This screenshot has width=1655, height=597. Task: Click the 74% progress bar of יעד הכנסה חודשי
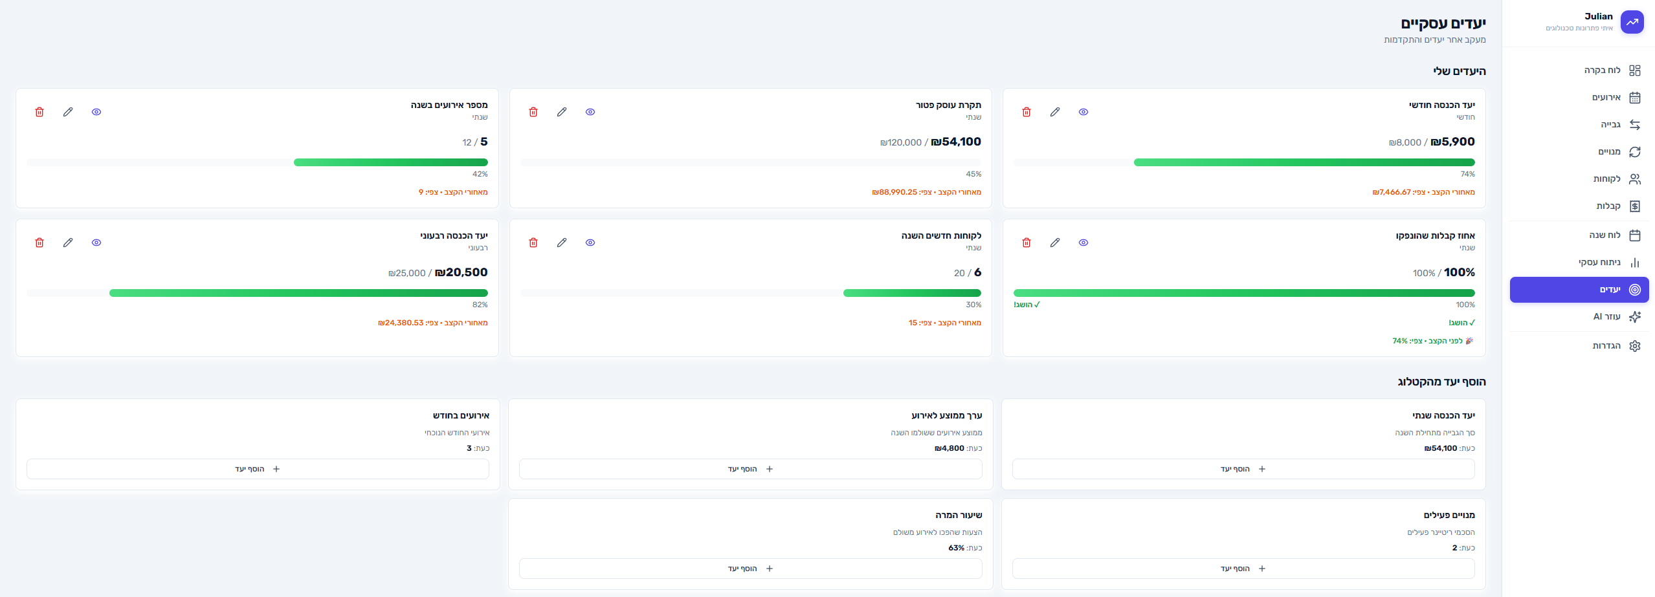click(x=1244, y=162)
